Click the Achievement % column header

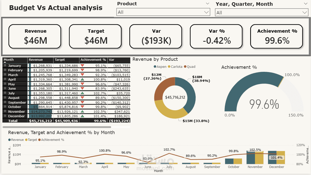coord(93,60)
